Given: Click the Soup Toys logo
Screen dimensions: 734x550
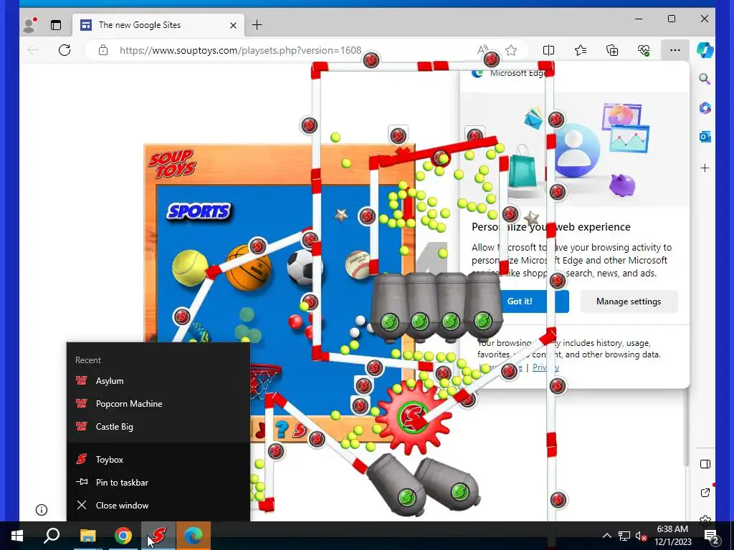Looking at the screenshot, I should pos(172,163).
